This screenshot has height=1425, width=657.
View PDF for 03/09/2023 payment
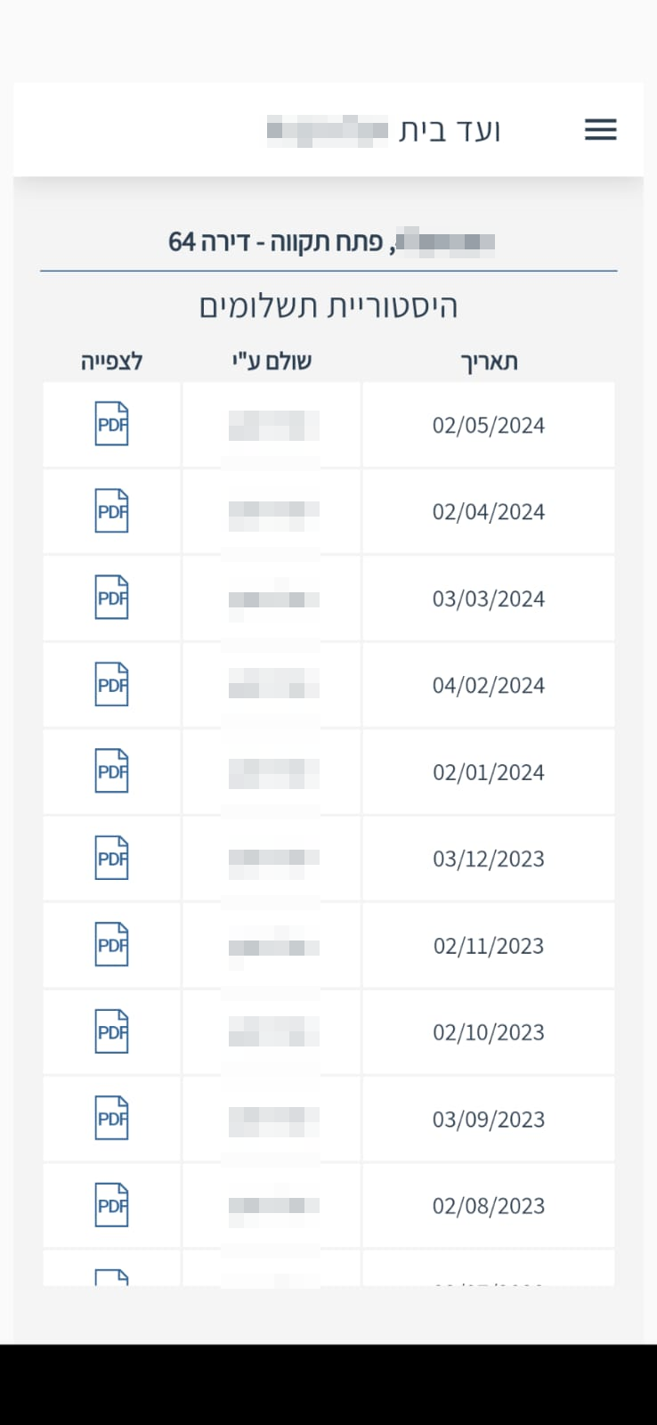112,1119
